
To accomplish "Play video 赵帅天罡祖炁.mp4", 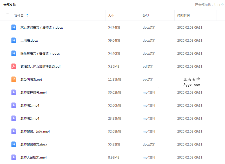I will (34, 158).
